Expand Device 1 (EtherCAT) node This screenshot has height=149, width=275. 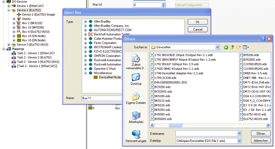click(8, 6)
